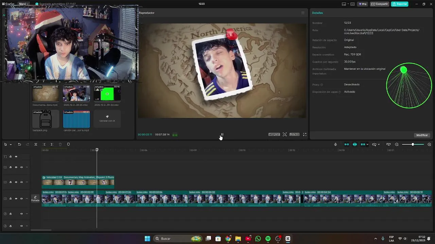Open more options for the bottom audio track
435x244 pixels.
(x=27, y=226)
